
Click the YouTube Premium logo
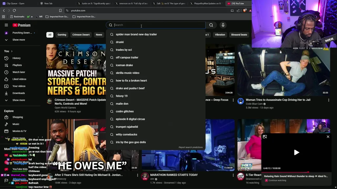22,25
